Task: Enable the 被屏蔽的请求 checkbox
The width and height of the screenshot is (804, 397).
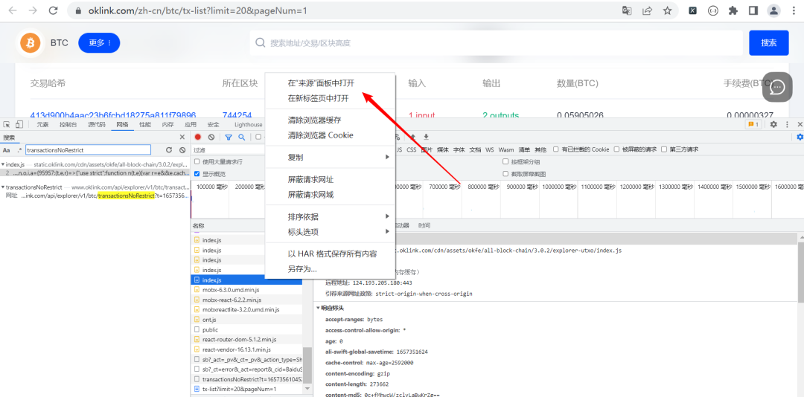Action: click(617, 149)
